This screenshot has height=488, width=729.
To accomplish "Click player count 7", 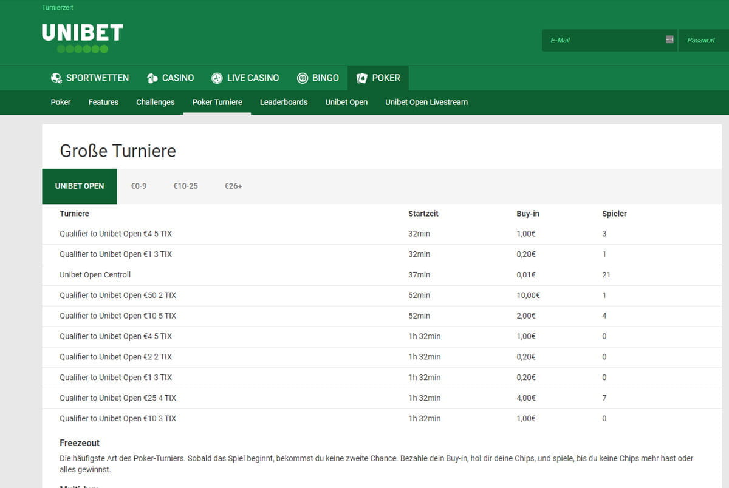I will [604, 398].
